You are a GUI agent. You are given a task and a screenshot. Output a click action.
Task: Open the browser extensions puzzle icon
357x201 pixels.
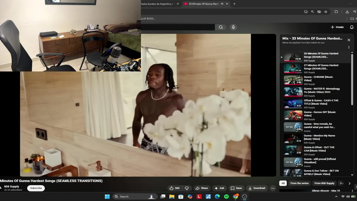pos(336,12)
